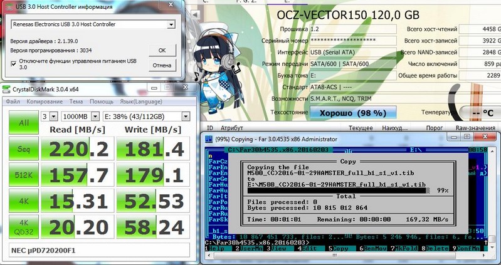
Task: Open the Тема menu
Action: 76,101
